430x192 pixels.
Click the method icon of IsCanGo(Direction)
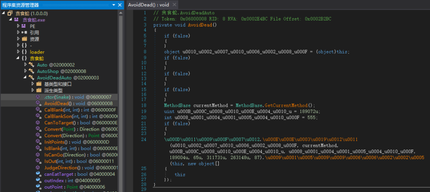pyautogui.click(x=38, y=155)
